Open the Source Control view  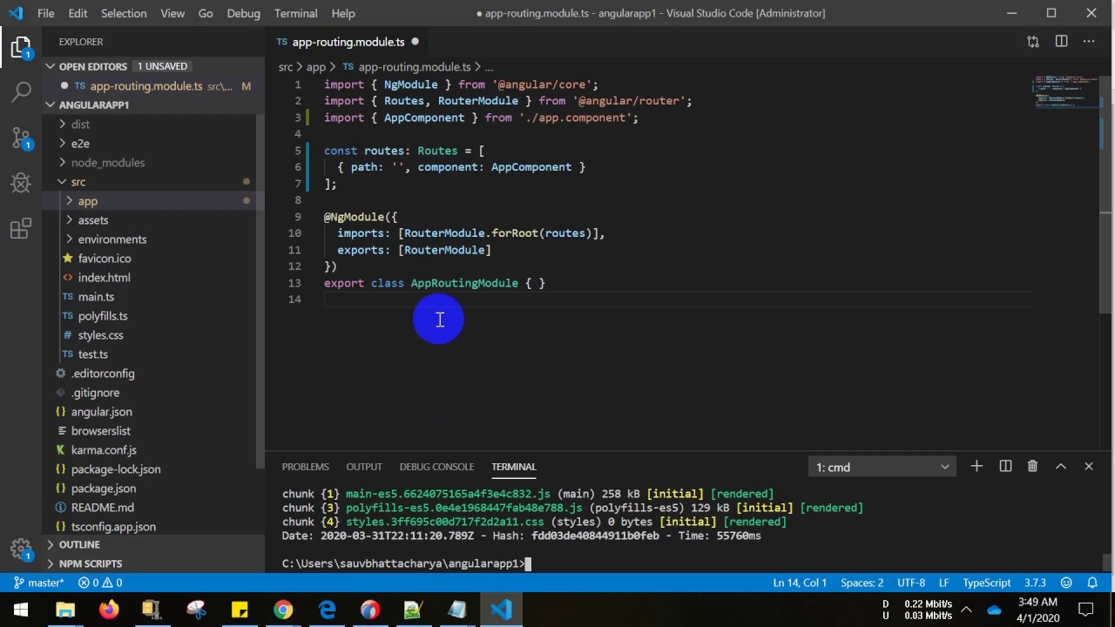[21, 137]
